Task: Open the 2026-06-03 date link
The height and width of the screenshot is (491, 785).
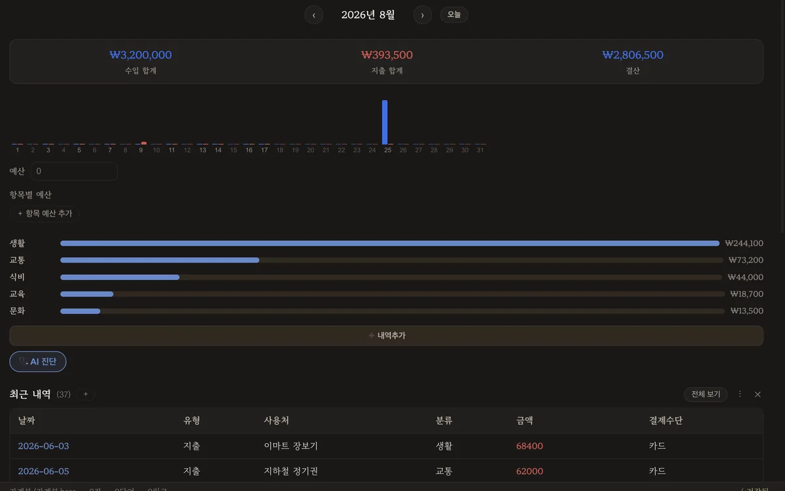Action: [x=43, y=446]
